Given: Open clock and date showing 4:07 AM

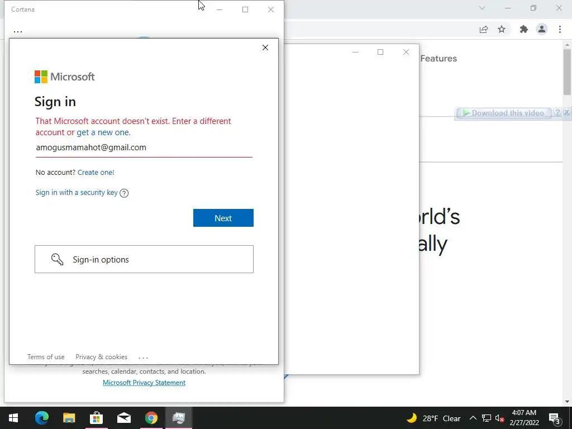Looking at the screenshot, I should (x=524, y=418).
